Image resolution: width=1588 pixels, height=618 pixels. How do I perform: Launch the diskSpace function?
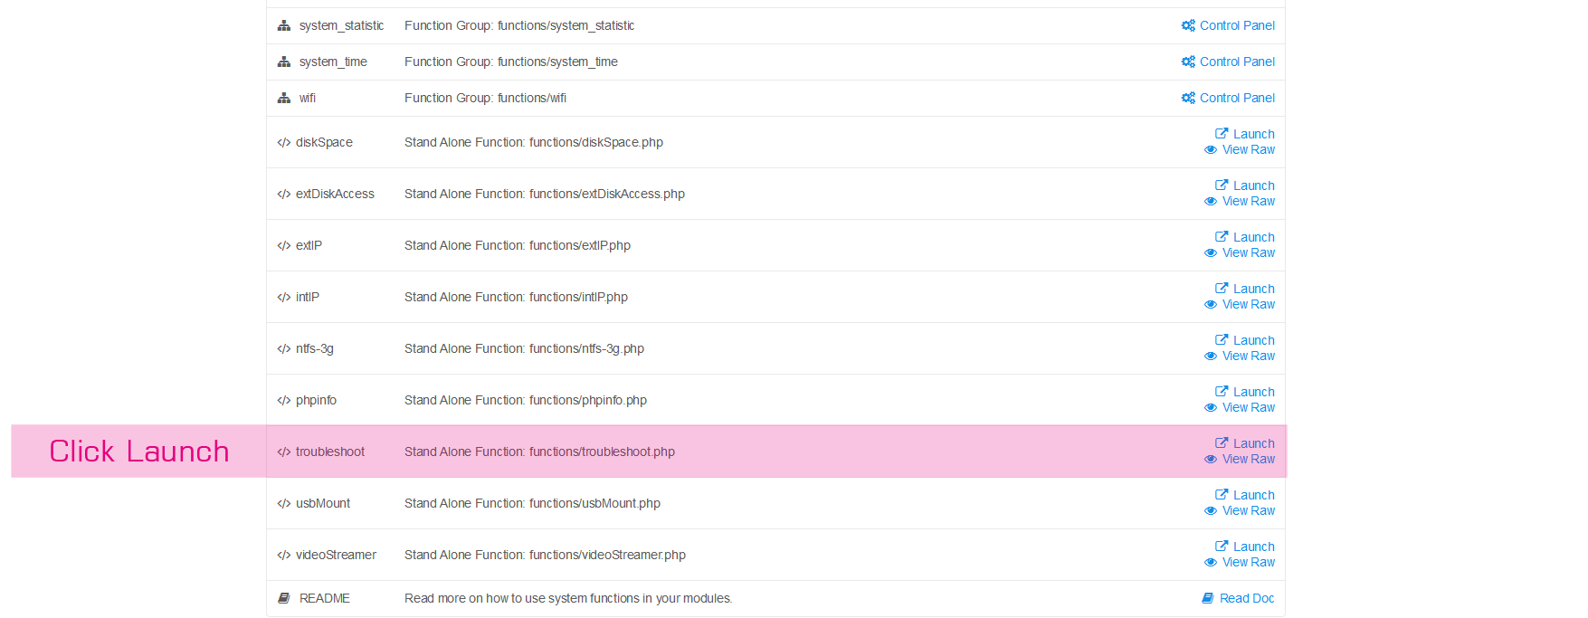[x=1252, y=134]
